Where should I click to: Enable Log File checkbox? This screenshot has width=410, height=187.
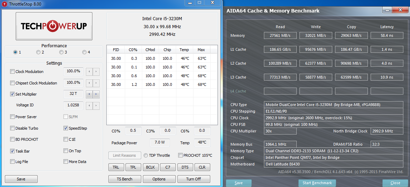[12, 161]
